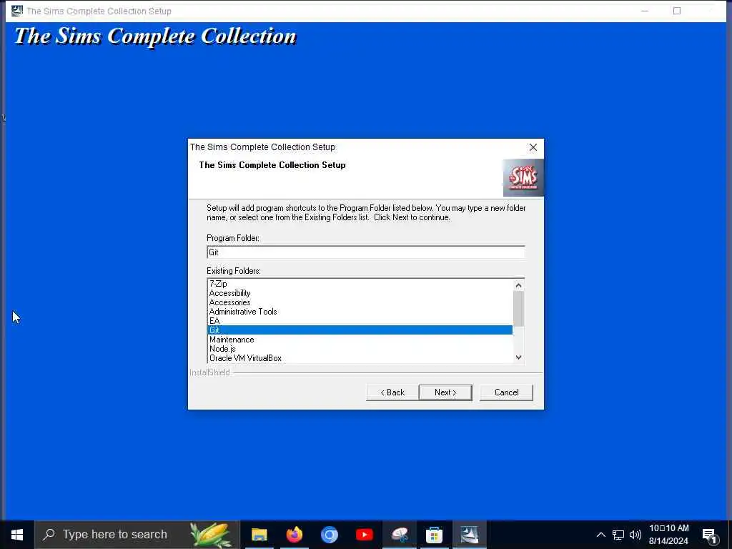Viewport: 732px width, 549px height.
Task: Click the Existing Folders scrollbar thumb
Action: click(519, 309)
